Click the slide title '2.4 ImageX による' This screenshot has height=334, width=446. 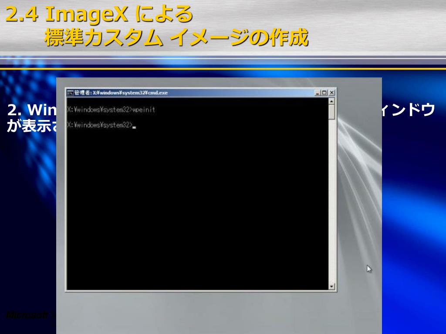tap(99, 14)
